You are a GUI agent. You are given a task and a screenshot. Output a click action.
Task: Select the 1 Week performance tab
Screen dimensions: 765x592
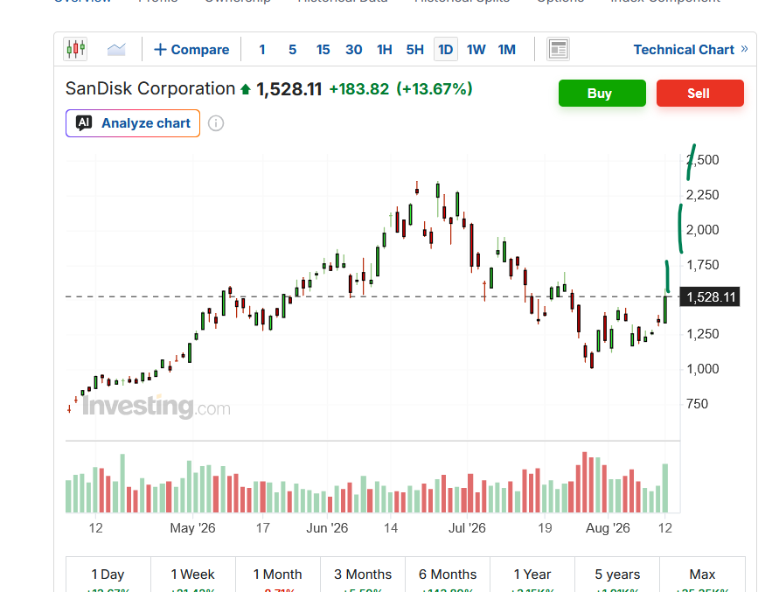tap(192, 575)
